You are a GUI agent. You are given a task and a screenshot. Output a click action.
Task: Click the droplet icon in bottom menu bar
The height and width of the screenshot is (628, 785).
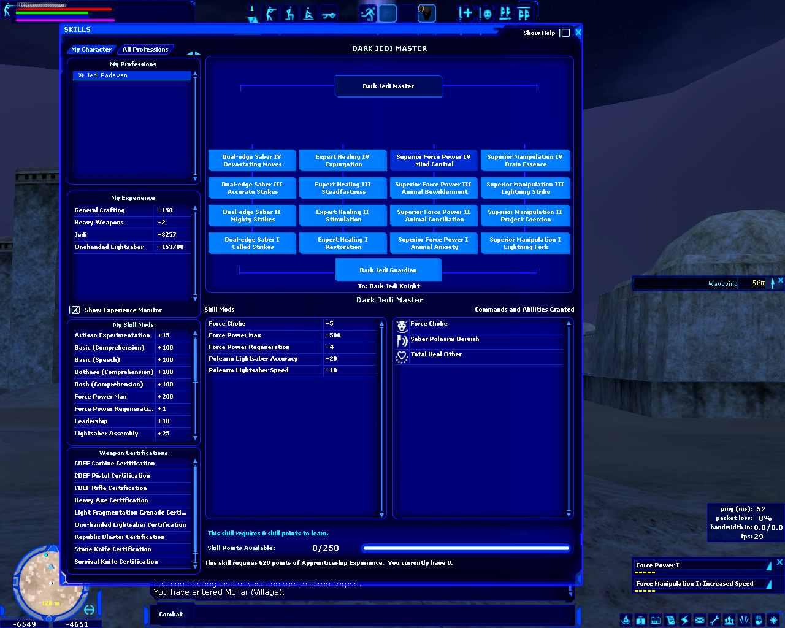[x=626, y=620]
